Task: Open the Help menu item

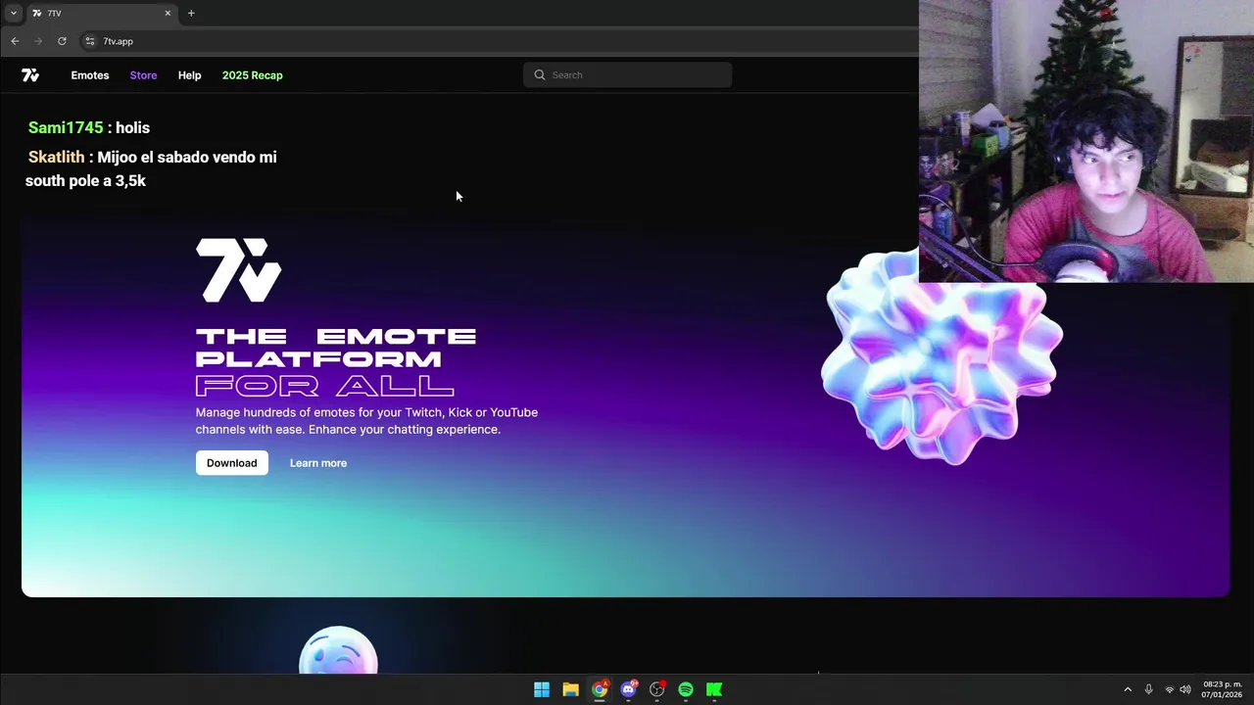Action: (x=189, y=75)
